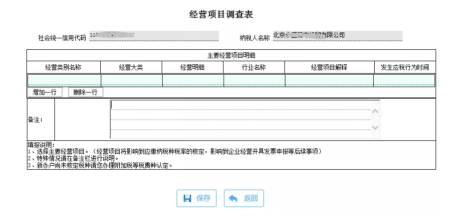This screenshot has width=470, height=216.
Task: Click the 返回 return button
Action: [x=243, y=199]
